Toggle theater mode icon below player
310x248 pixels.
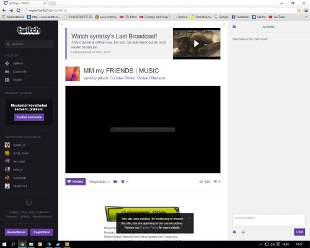click(x=115, y=182)
